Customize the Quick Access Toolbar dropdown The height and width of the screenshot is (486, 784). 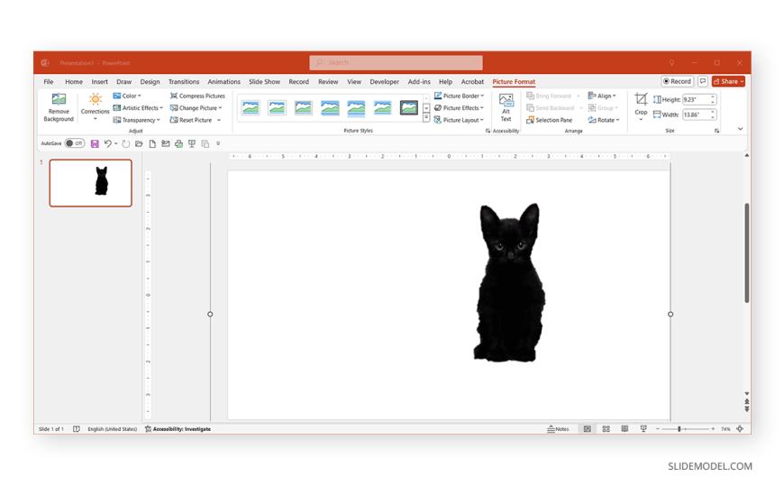(218, 143)
